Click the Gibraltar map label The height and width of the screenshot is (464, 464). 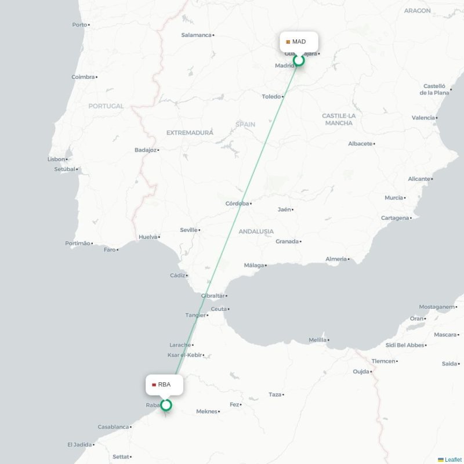(213, 296)
